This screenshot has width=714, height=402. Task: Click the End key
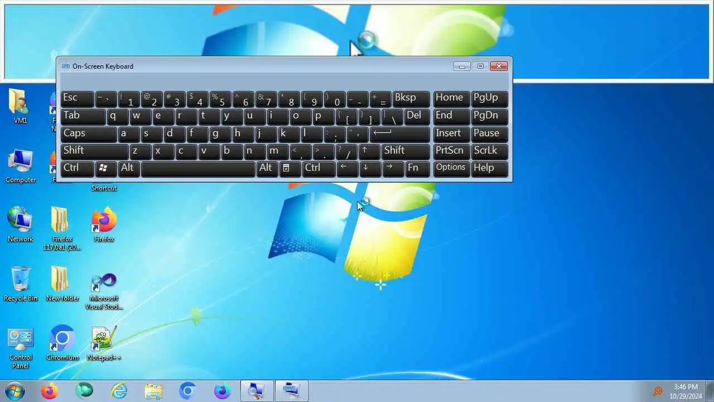(x=452, y=116)
